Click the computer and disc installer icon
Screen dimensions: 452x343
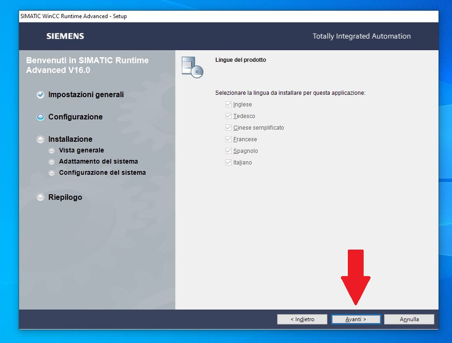click(192, 67)
